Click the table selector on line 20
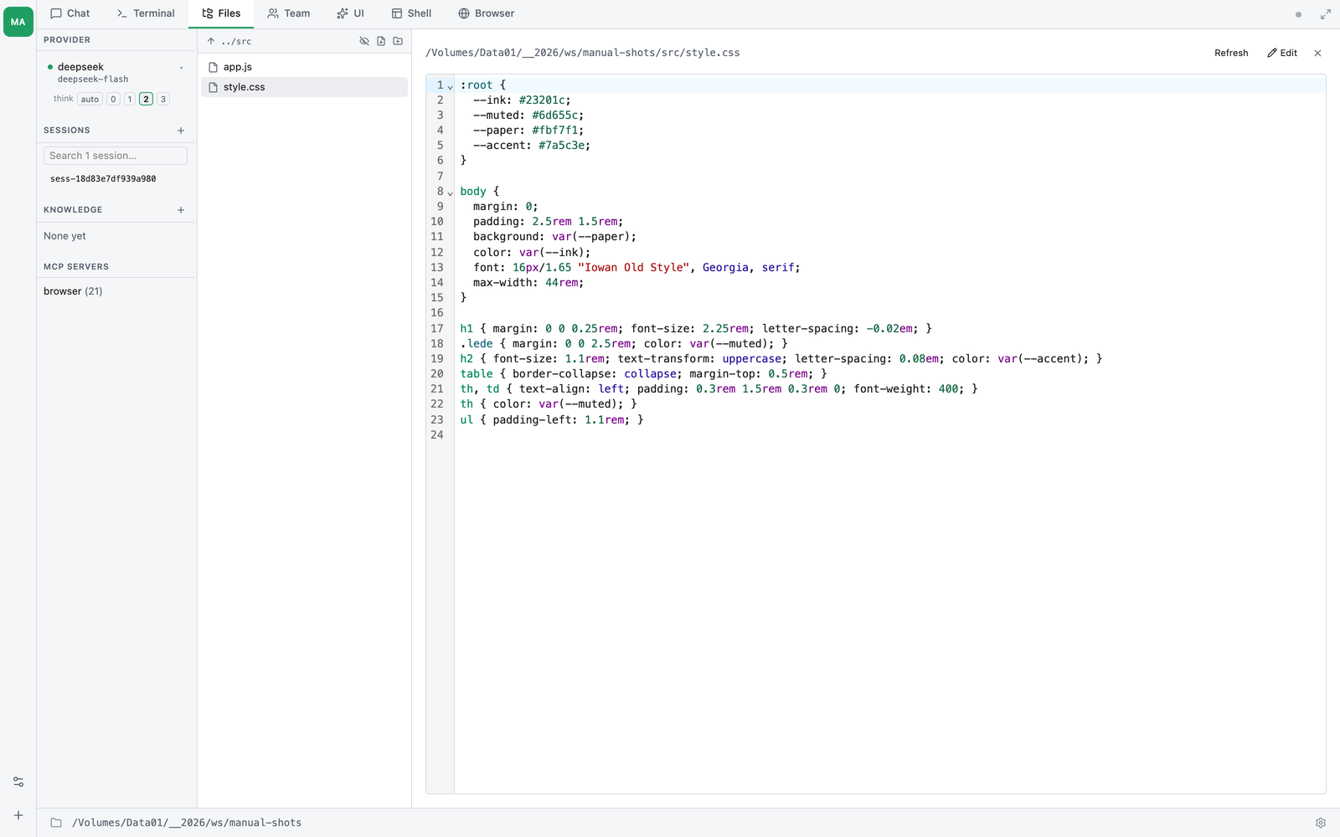The height and width of the screenshot is (837, 1340). pyautogui.click(x=477, y=374)
